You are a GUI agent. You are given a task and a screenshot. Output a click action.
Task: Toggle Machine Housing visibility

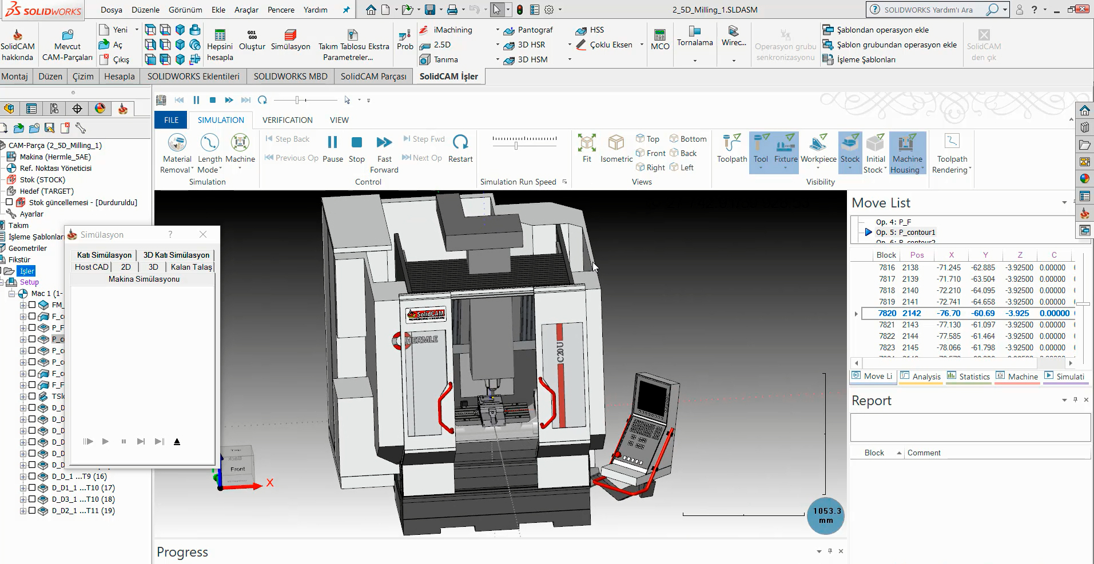[907, 153]
